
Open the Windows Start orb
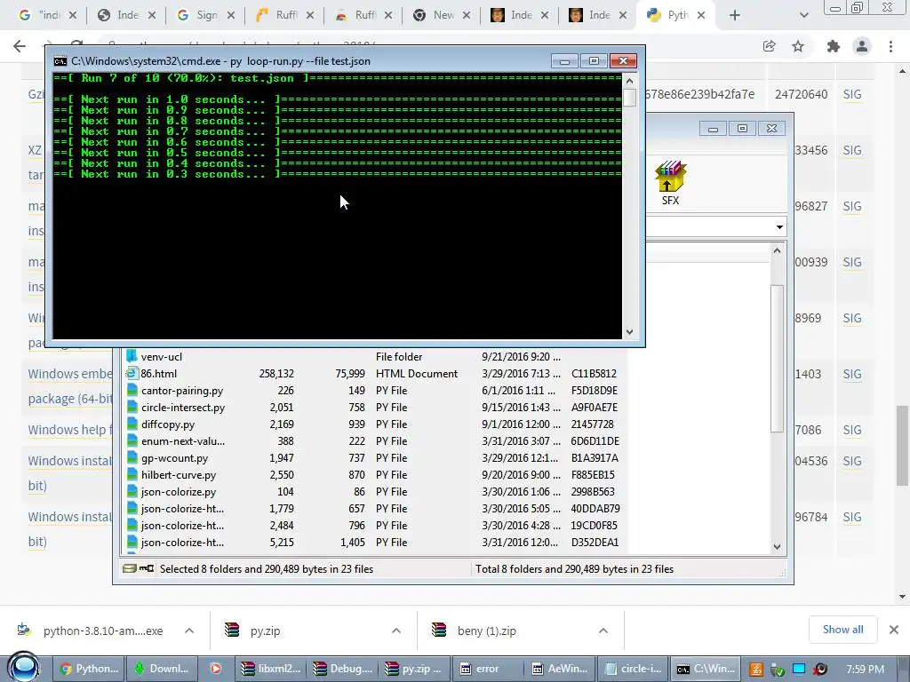24,667
